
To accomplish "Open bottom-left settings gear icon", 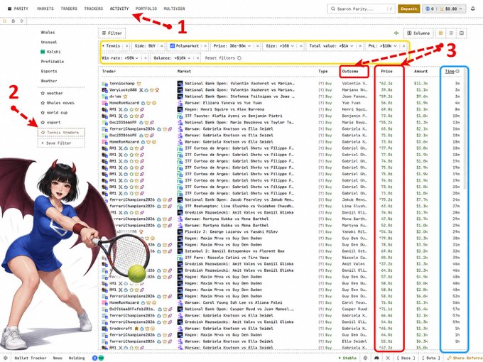I will click(5, 358).
